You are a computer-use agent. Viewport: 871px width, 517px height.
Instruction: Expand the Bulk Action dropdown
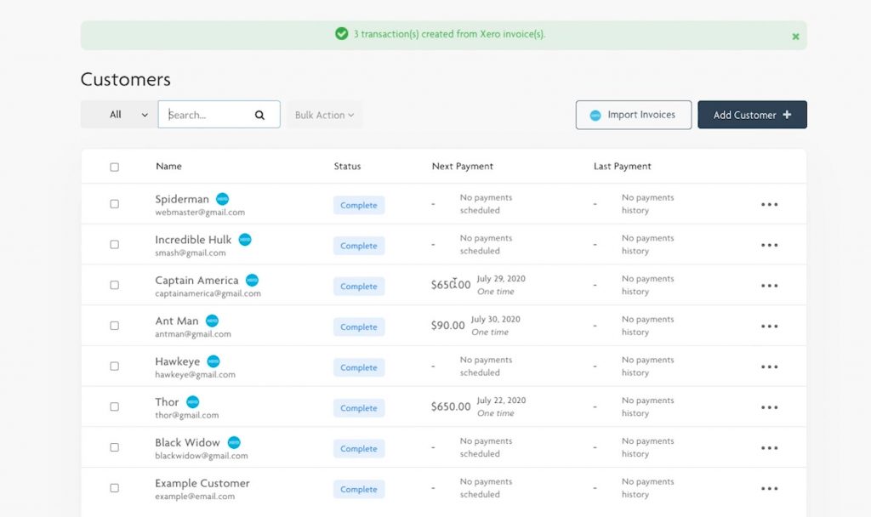(324, 115)
